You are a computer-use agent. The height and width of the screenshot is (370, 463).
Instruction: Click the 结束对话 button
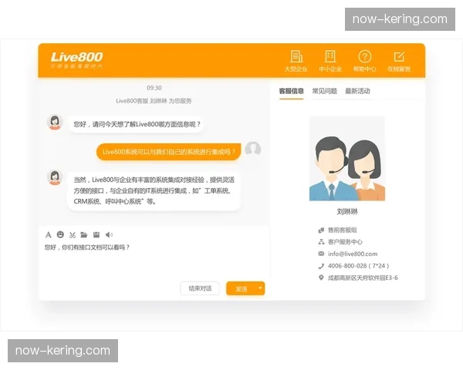(200, 288)
